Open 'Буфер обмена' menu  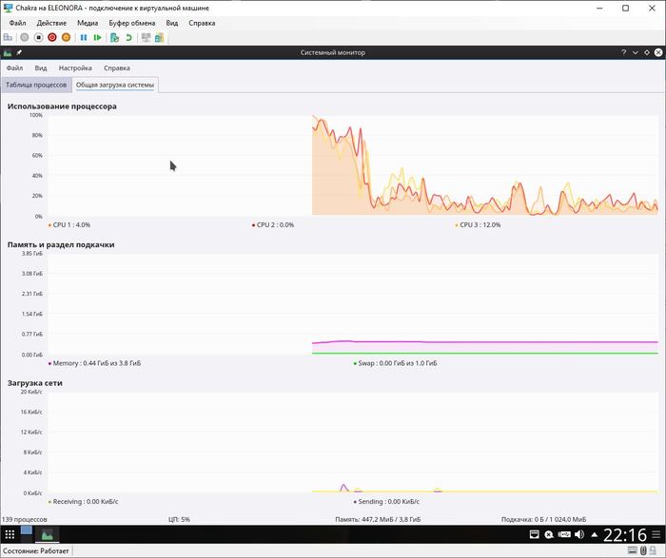130,22
